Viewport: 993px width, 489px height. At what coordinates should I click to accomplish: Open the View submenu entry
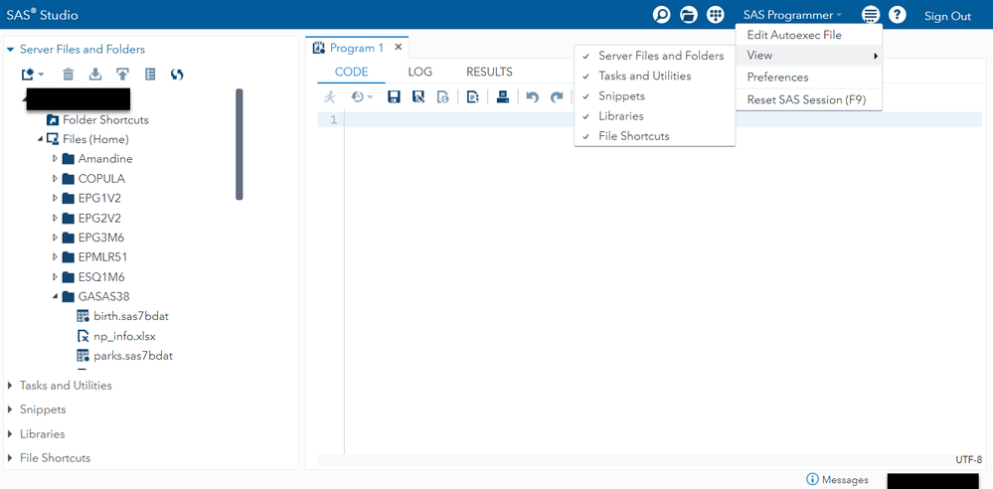809,55
